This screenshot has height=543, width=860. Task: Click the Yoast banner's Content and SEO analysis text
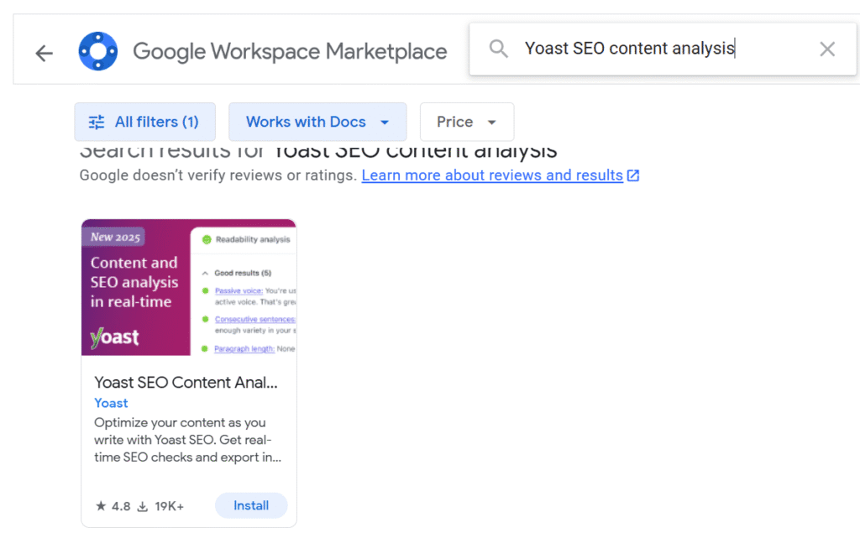(134, 282)
